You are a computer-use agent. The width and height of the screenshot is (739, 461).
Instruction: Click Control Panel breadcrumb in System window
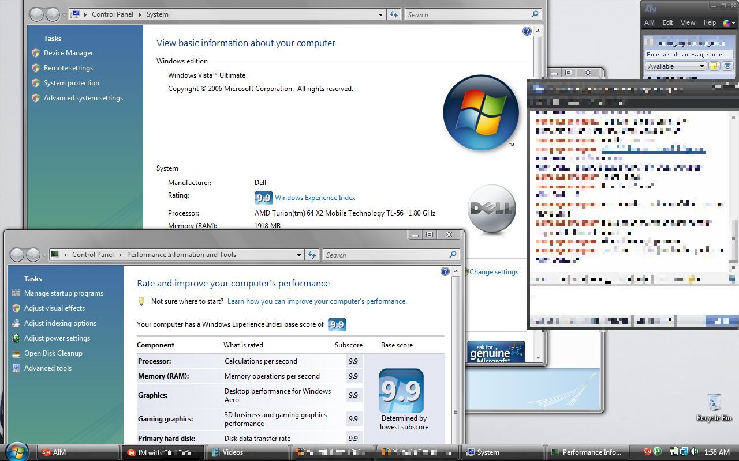click(112, 14)
